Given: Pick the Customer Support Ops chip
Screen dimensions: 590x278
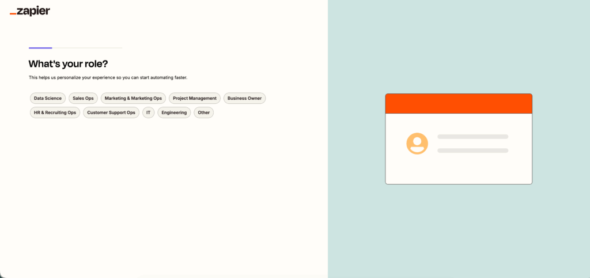Looking at the screenshot, I should coord(111,112).
